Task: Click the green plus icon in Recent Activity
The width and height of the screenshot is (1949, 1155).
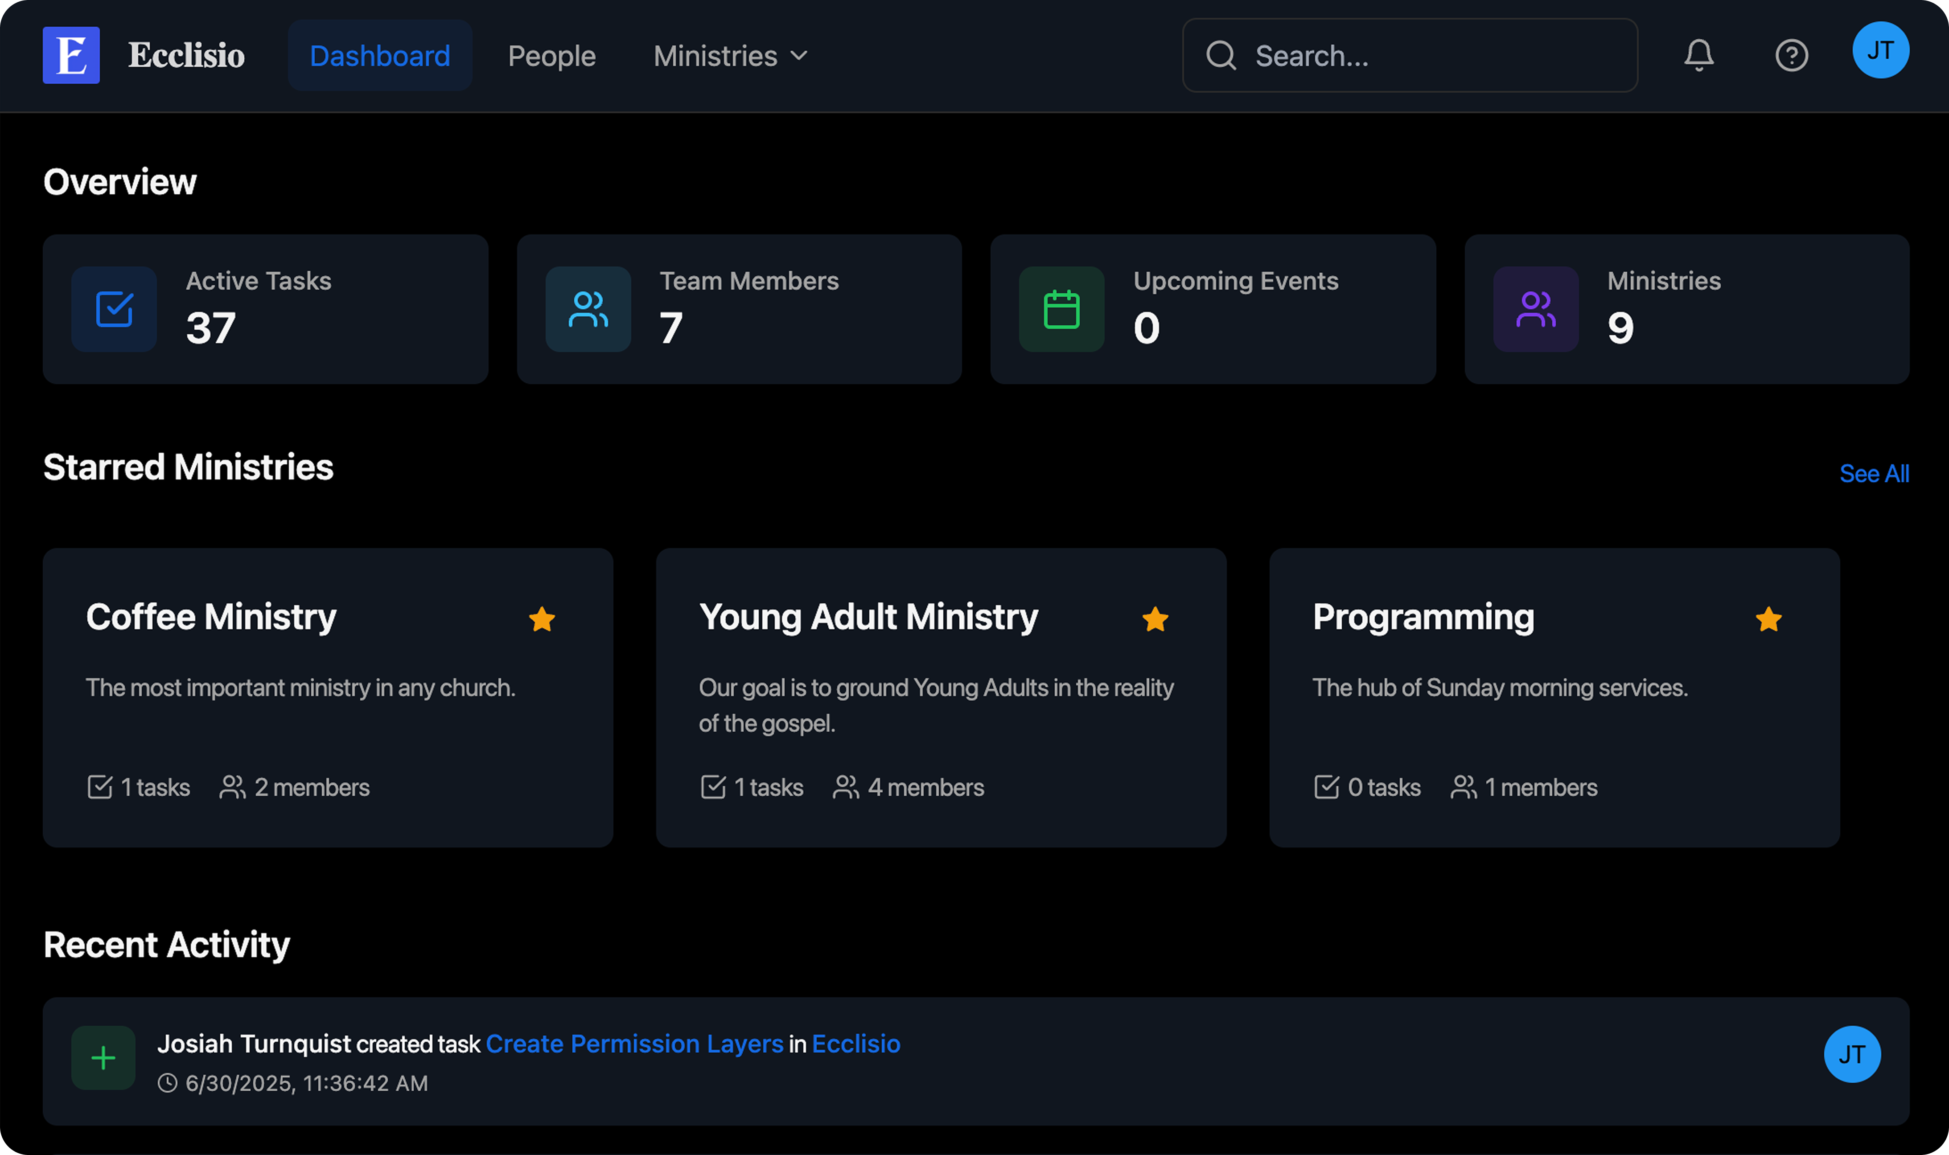Action: pos(103,1058)
